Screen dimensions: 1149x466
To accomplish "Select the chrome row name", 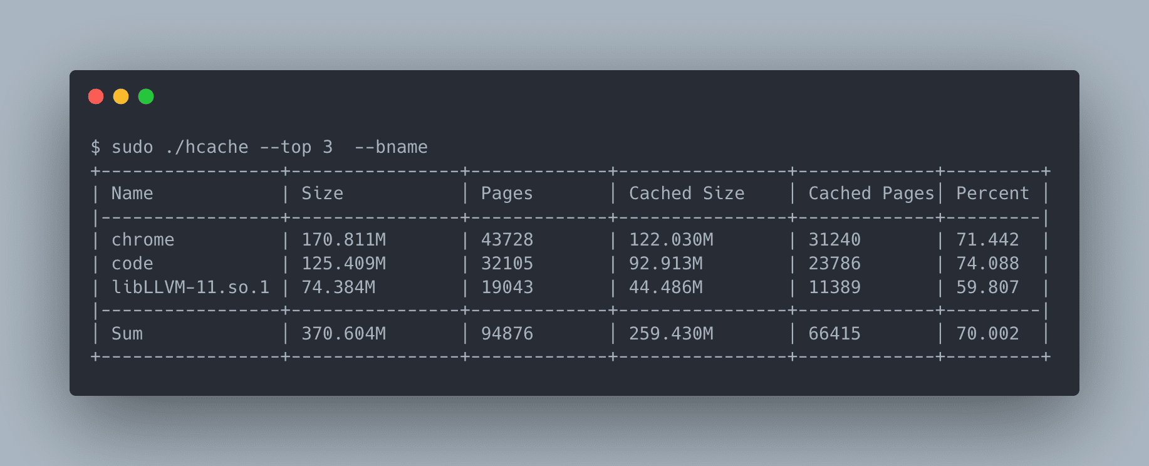I will click(x=143, y=240).
